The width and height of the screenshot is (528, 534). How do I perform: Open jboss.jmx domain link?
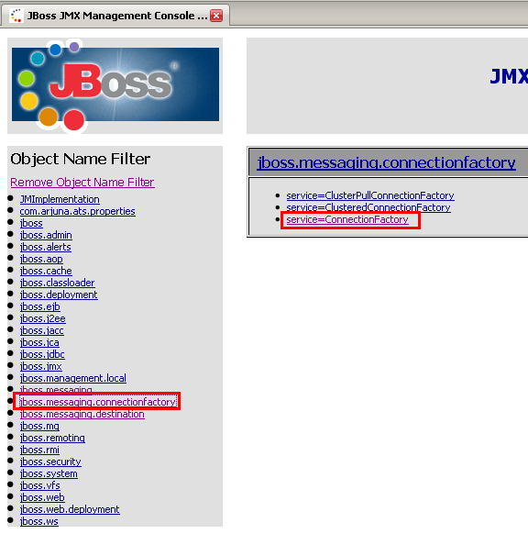tap(41, 366)
